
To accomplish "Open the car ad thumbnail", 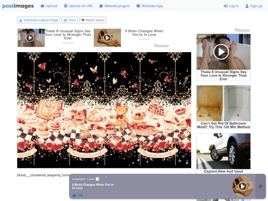I will click(x=223, y=151).
